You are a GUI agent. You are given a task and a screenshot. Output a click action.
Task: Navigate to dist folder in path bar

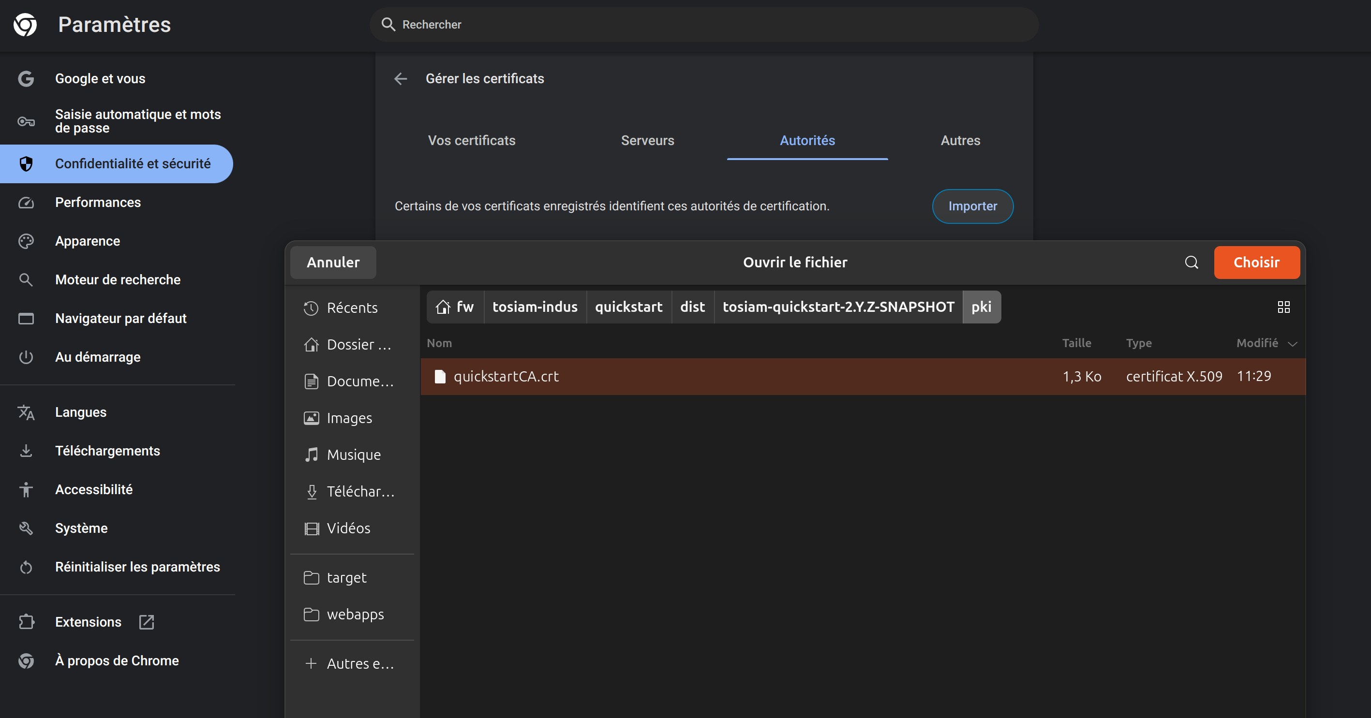[692, 307]
